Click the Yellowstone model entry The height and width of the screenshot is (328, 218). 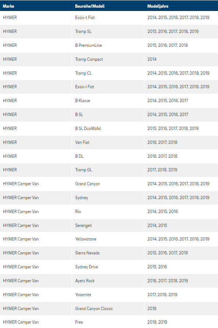click(x=86, y=239)
